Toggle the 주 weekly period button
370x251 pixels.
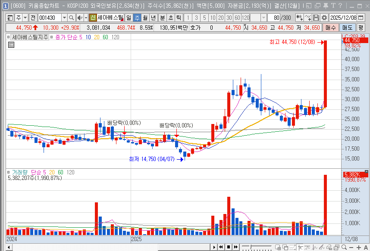point(137,18)
